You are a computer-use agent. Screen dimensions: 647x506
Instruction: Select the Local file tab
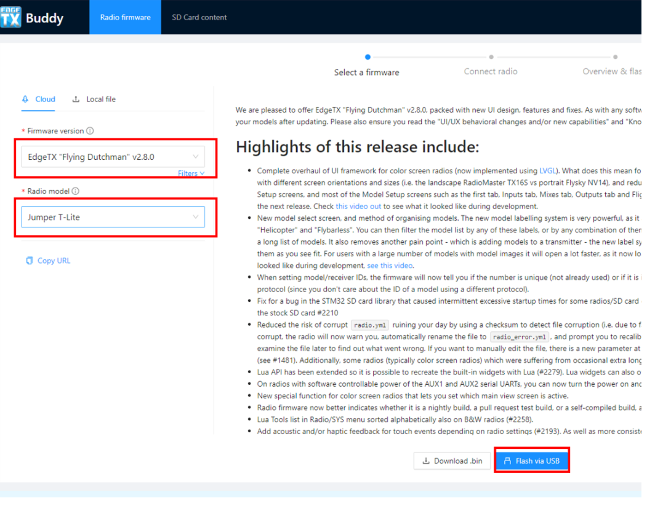(x=95, y=100)
